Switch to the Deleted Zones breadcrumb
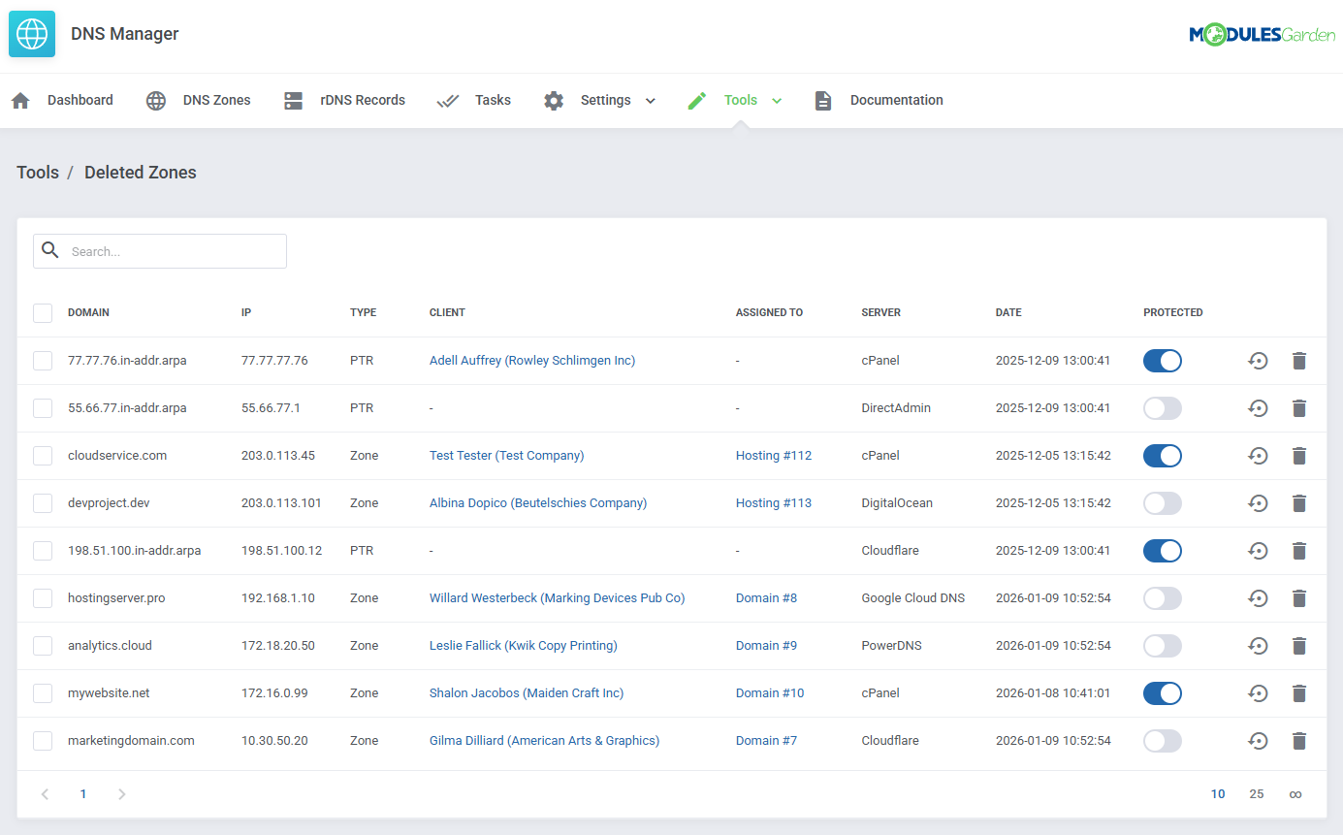Image resolution: width=1343 pixels, height=835 pixels. click(140, 172)
